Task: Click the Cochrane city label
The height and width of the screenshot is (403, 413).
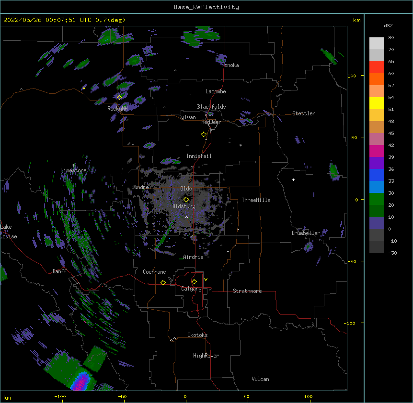Action: point(154,272)
